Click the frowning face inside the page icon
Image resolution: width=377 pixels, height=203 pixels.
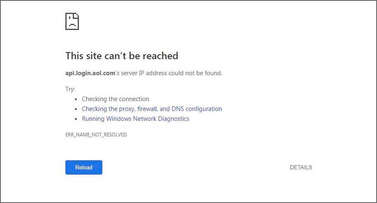point(72,21)
